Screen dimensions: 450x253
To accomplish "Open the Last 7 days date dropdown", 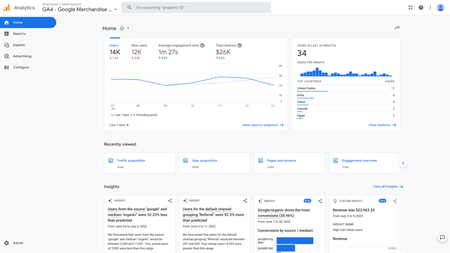I will (119, 125).
